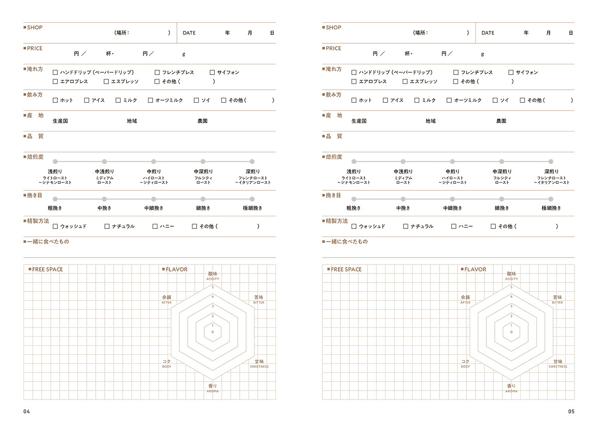Mark the 深煎り roast dot on page 05
598x423 pixels.
pyautogui.click(x=551, y=161)
